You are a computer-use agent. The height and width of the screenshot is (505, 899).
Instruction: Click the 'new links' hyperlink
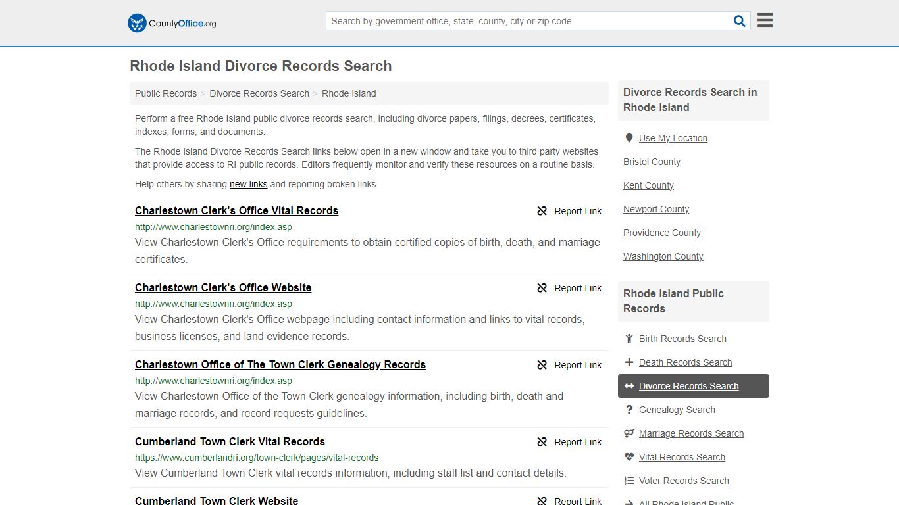coord(248,184)
